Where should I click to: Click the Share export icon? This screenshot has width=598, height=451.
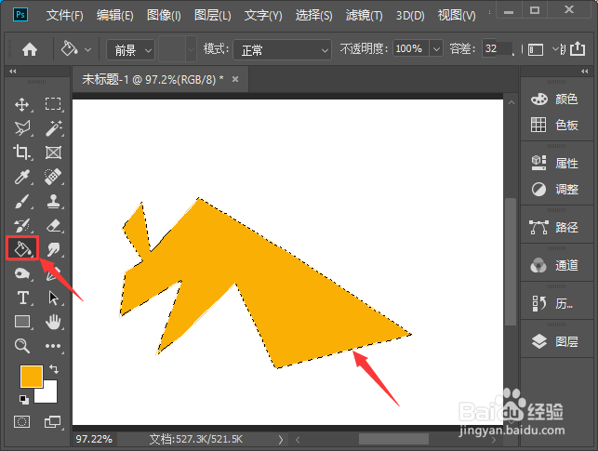point(578,48)
